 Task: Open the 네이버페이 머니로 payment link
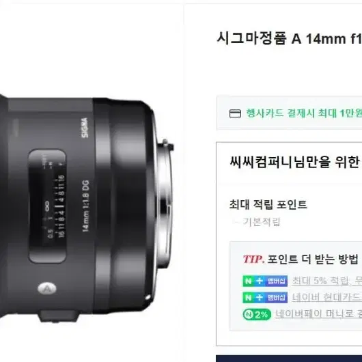coord(318,314)
